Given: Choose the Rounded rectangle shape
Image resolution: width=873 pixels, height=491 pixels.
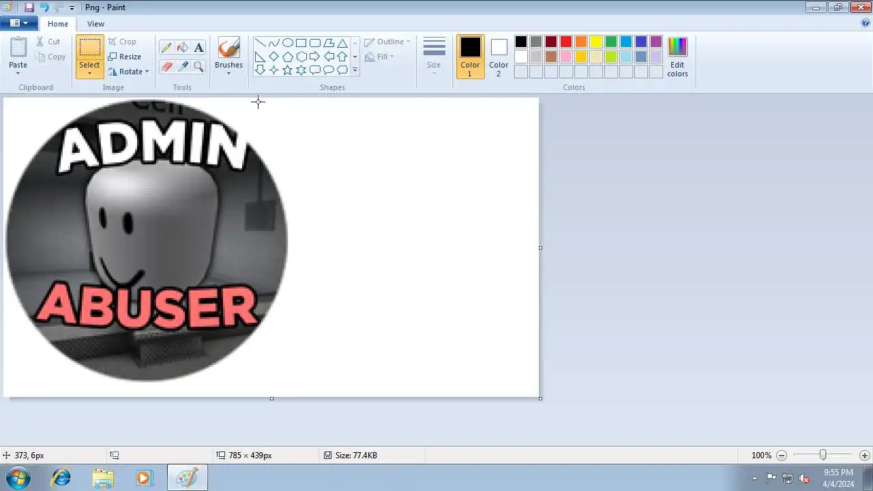Looking at the screenshot, I should pyautogui.click(x=314, y=43).
